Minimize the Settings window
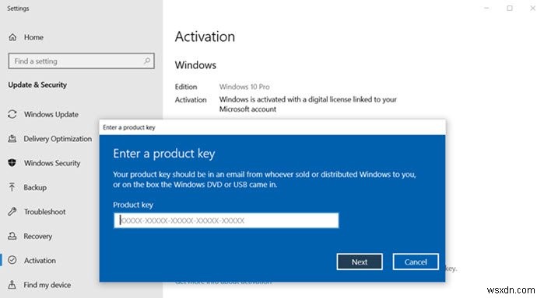The height and width of the screenshot is (298, 544). pos(486,8)
